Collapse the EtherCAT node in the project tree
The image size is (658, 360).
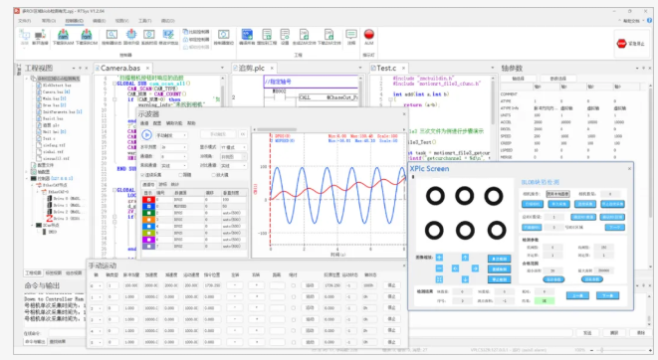(x=33, y=185)
